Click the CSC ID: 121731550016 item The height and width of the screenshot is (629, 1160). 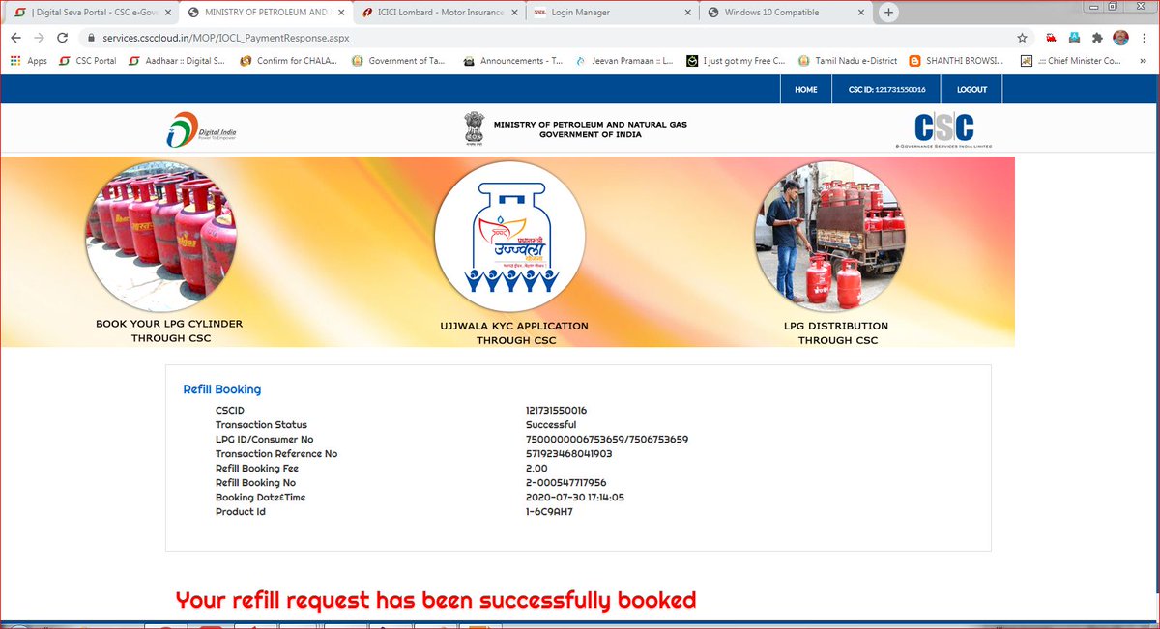click(x=887, y=90)
